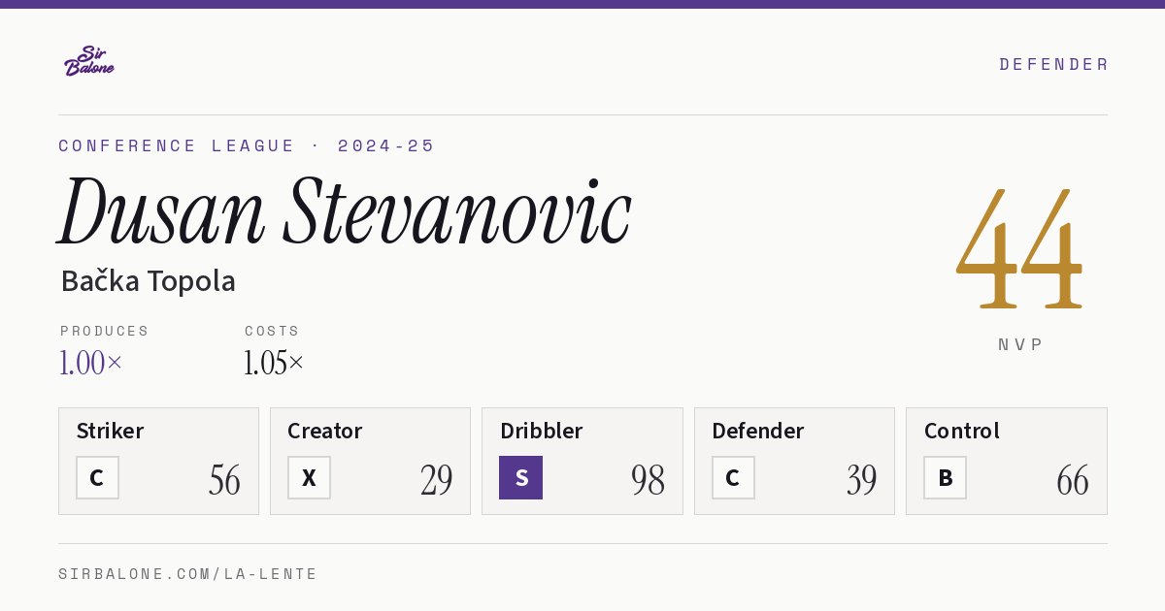The width and height of the screenshot is (1165, 611).
Task: Open the sirbalone.com/la-lente link
Action: [188, 574]
